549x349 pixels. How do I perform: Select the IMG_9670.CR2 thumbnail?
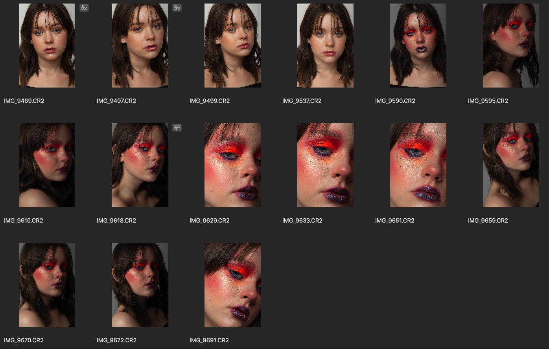point(47,285)
